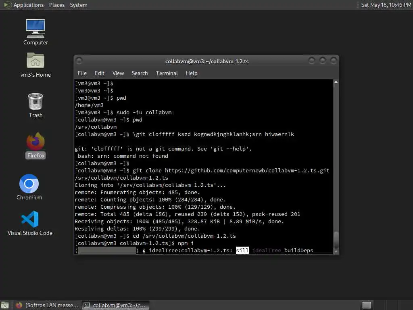Click 'remote: Counting objects' output line
The height and width of the screenshot is (310, 413).
(150, 199)
